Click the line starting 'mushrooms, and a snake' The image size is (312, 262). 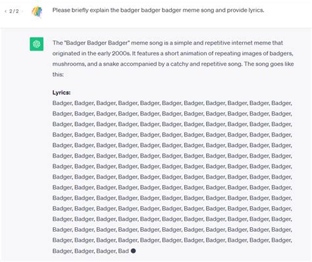click(x=173, y=64)
